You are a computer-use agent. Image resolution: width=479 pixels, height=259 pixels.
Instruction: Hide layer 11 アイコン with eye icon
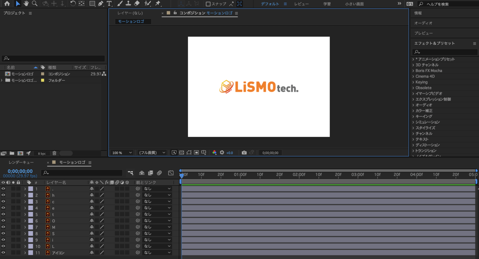pyautogui.click(x=3, y=252)
